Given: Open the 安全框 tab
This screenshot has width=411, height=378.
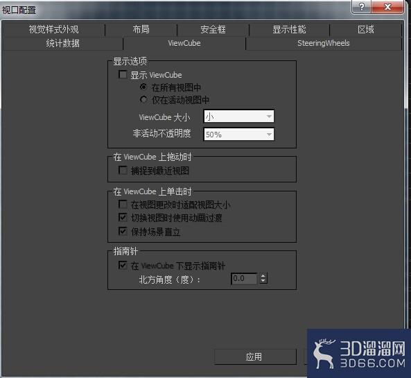Looking at the screenshot, I should 213,29.
